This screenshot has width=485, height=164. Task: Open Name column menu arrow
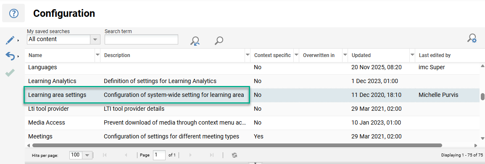pos(98,55)
